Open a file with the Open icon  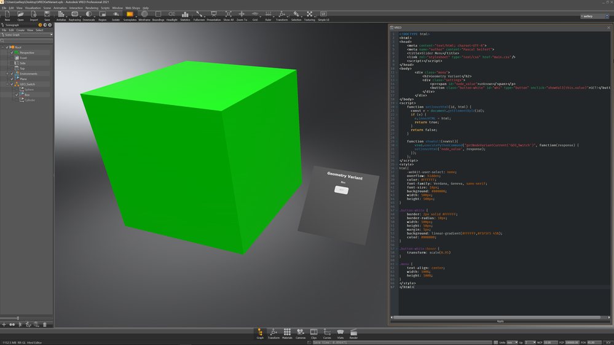20,15
